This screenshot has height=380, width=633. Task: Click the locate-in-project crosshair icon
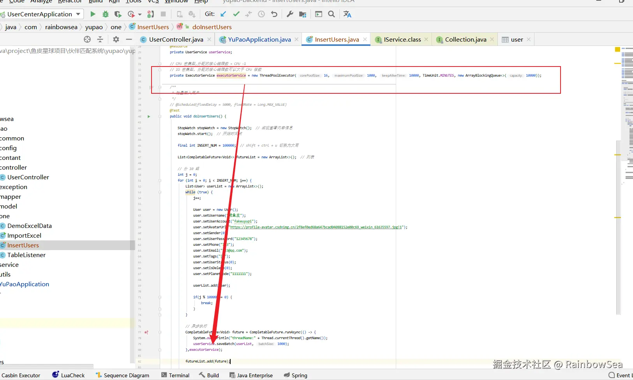pos(87,39)
